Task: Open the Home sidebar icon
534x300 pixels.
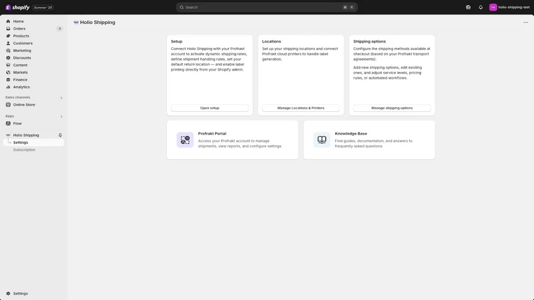Action: pyautogui.click(x=8, y=21)
